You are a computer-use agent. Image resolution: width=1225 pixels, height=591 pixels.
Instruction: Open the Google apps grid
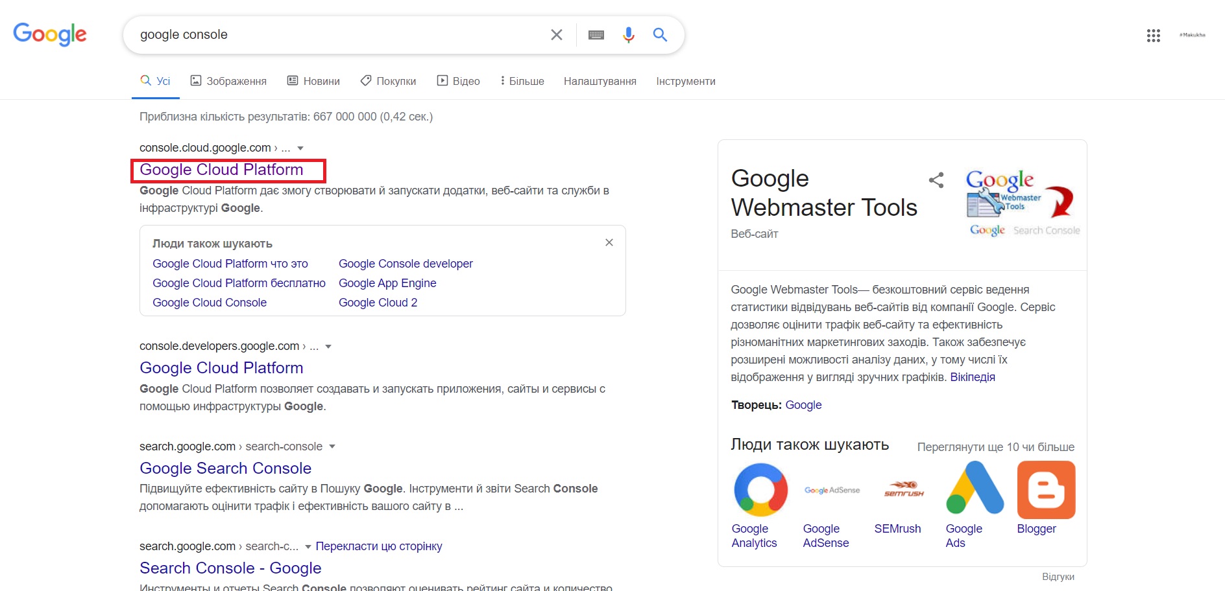[1153, 36]
